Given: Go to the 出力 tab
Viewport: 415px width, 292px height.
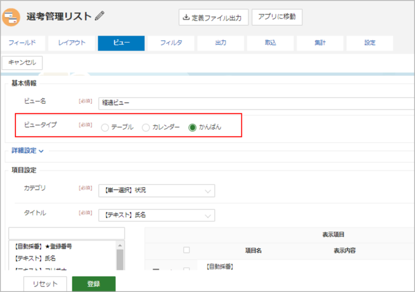Looking at the screenshot, I should (221, 43).
